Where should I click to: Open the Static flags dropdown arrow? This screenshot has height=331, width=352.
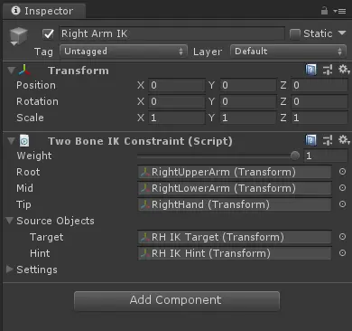pos(342,33)
